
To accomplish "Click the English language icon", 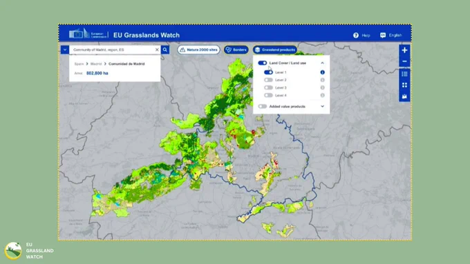I will click(x=383, y=35).
